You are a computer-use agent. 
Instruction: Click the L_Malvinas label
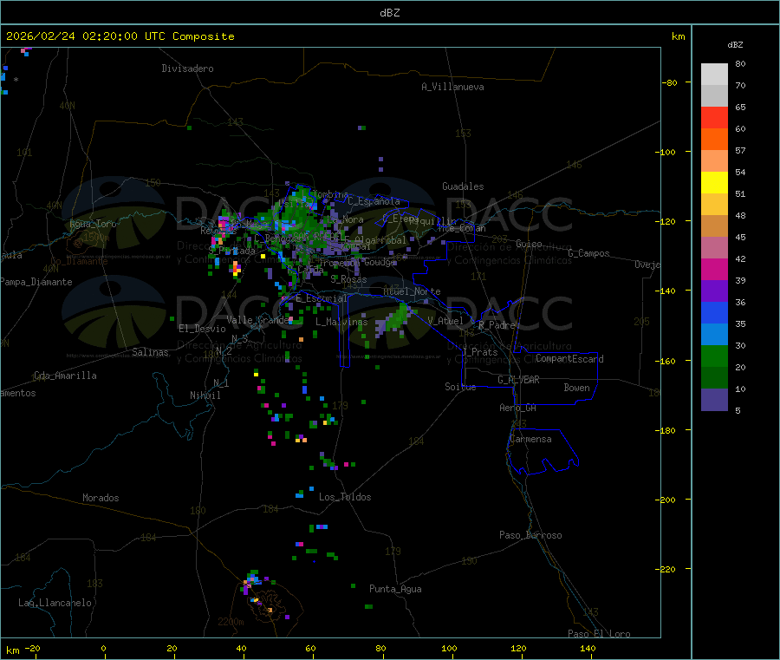pos(341,322)
